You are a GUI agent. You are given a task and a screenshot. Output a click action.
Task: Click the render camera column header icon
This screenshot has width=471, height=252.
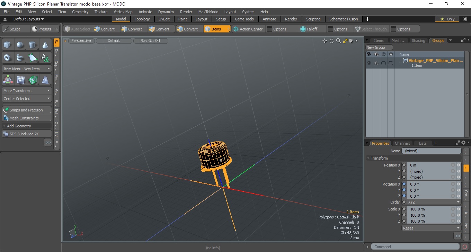pos(376,54)
